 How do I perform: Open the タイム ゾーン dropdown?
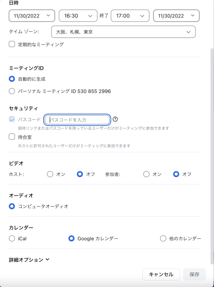coord(123,32)
